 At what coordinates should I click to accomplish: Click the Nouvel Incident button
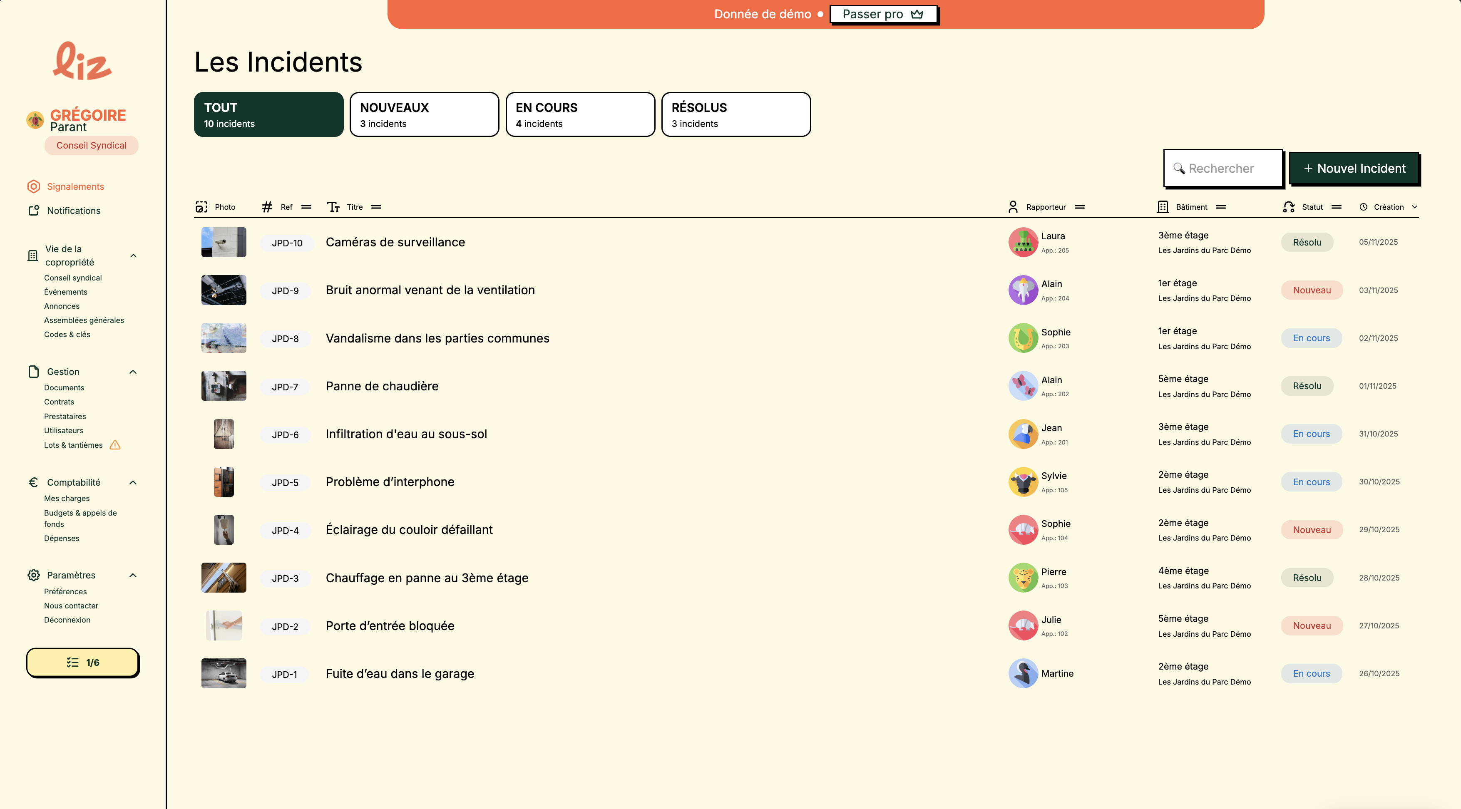pyautogui.click(x=1354, y=169)
